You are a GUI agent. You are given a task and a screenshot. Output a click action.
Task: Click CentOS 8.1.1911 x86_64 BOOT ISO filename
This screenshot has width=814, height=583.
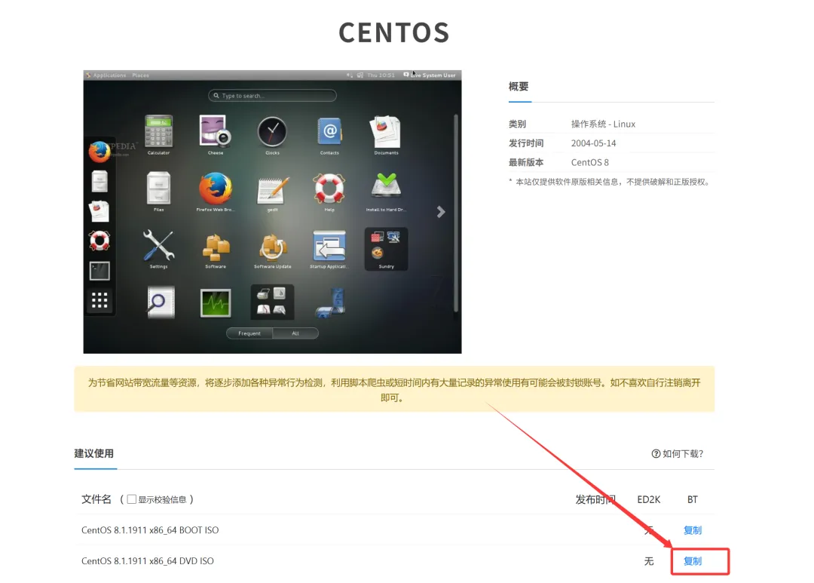pyautogui.click(x=150, y=530)
